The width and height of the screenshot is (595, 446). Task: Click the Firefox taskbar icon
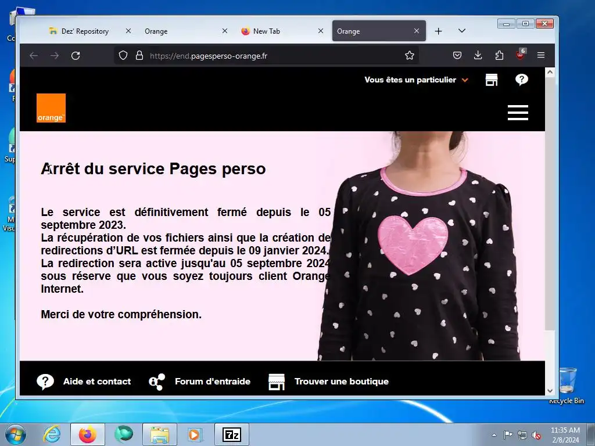coord(88,434)
